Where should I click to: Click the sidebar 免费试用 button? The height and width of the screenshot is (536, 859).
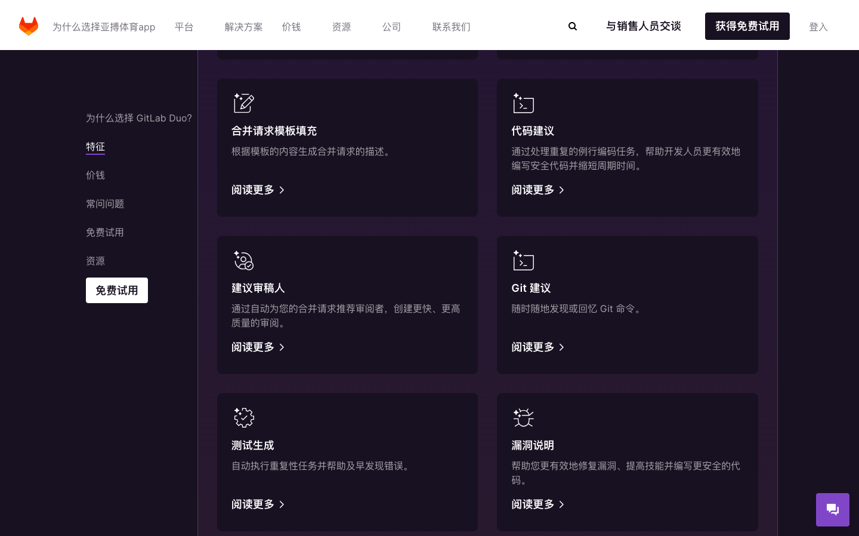117,290
